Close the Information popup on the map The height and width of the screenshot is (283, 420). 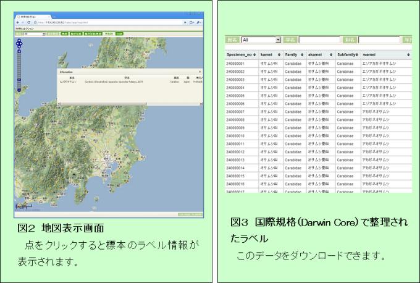tap(199, 72)
